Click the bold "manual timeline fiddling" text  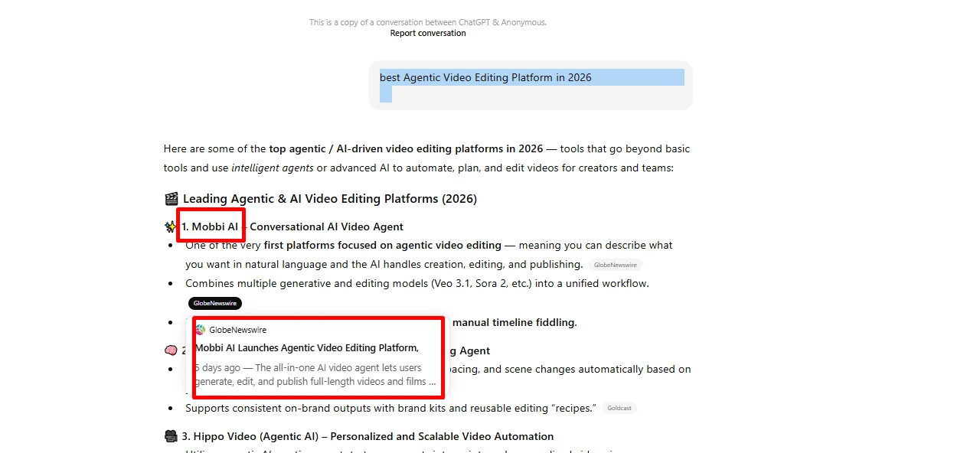pyautogui.click(x=514, y=322)
